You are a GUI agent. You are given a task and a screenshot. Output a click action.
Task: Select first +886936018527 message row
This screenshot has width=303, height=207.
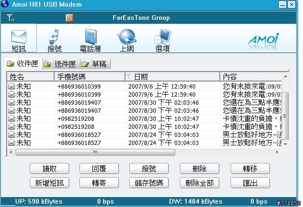(144, 135)
